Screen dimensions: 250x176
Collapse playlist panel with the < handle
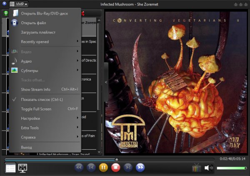coord(106,82)
